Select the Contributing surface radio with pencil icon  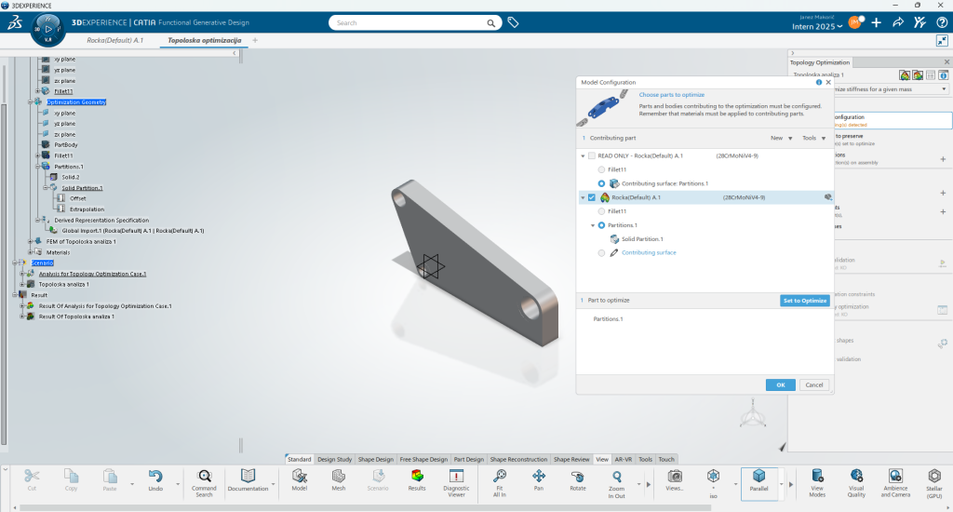tap(601, 252)
